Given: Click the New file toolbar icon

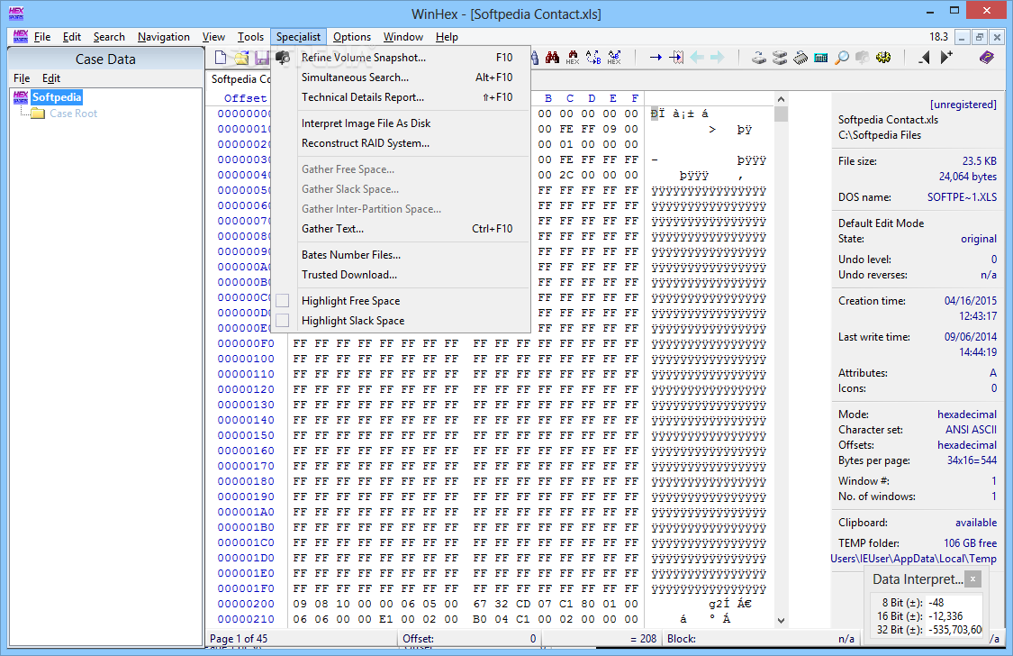Looking at the screenshot, I should 221,58.
